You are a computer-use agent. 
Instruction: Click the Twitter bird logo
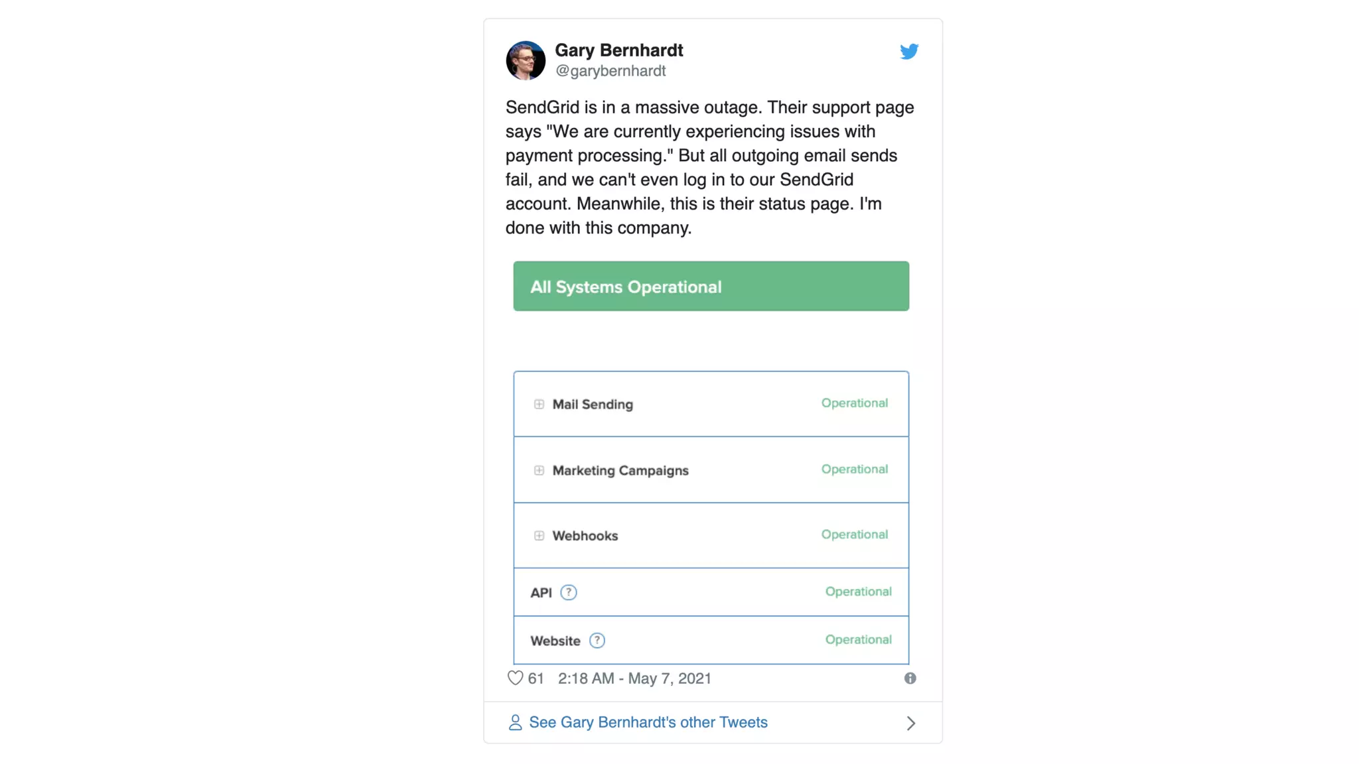(x=909, y=51)
